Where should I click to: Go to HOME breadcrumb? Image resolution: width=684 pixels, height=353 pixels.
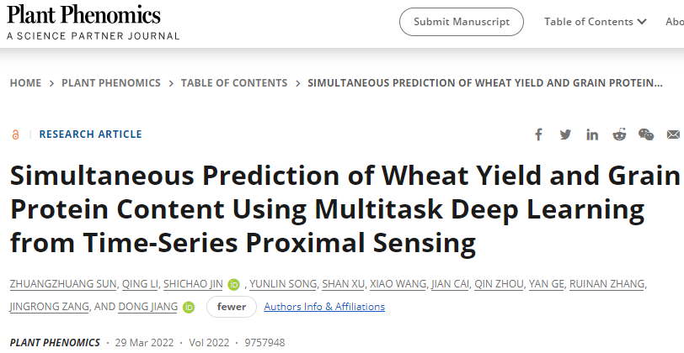coord(26,83)
